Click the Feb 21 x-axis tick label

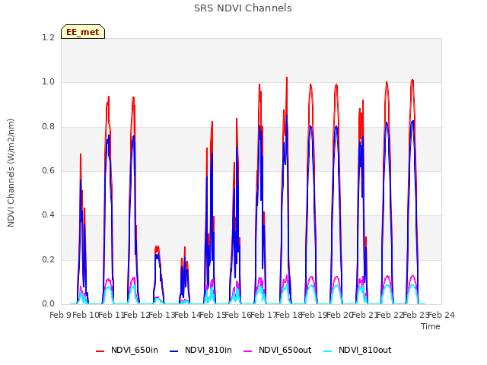point(365,315)
